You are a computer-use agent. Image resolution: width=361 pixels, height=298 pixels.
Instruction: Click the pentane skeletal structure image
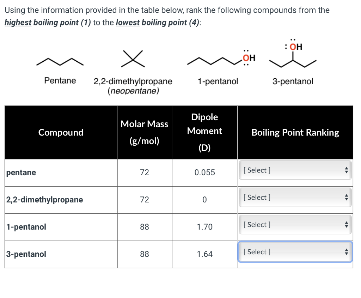tap(60, 62)
